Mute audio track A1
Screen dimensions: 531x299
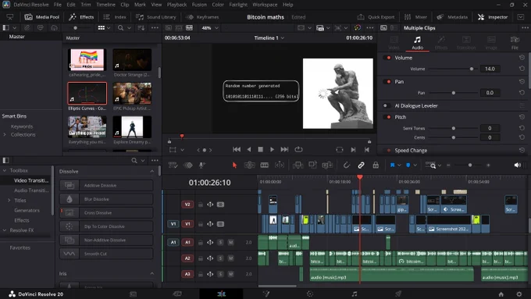coord(230,243)
